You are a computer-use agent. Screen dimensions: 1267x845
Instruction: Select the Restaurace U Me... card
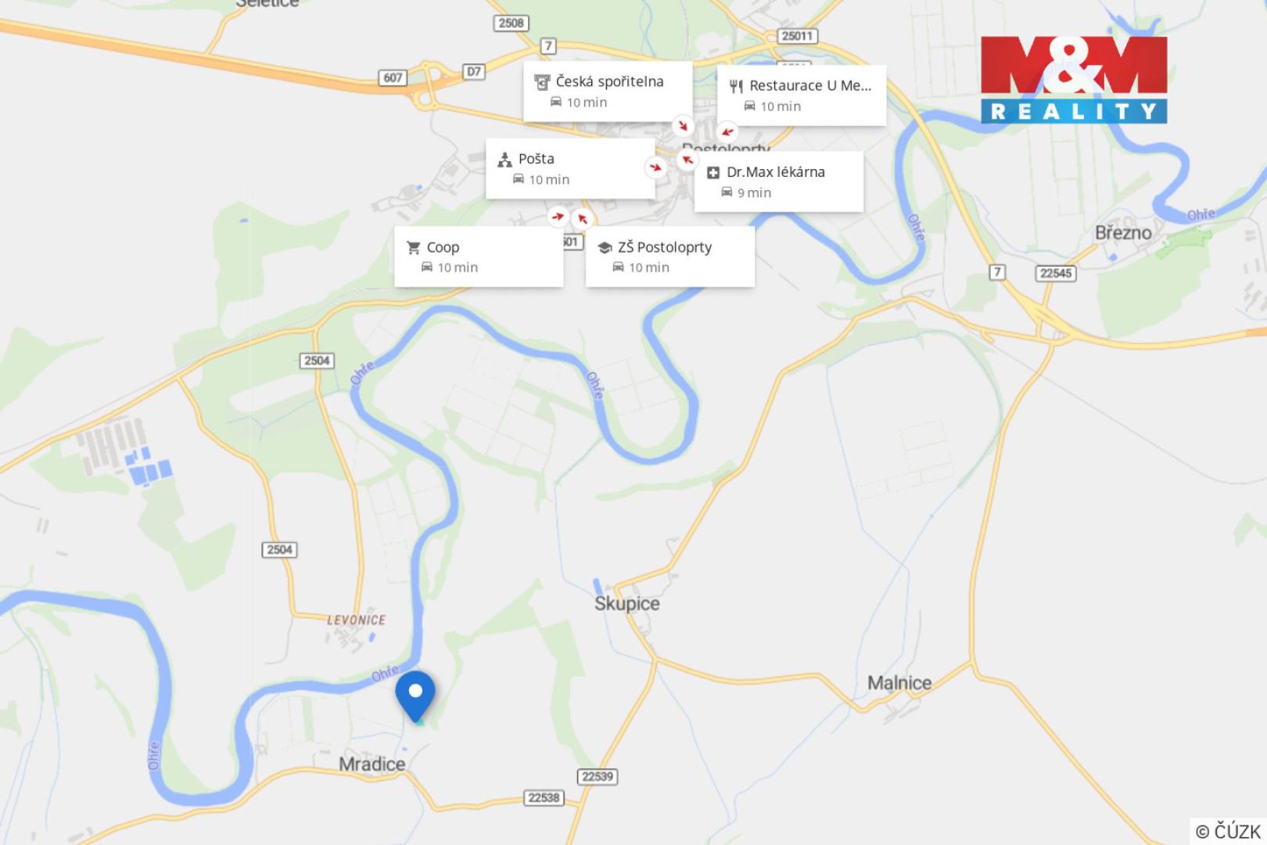pyautogui.click(x=802, y=95)
